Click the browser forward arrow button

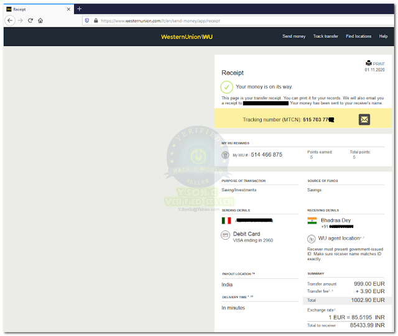(21, 20)
